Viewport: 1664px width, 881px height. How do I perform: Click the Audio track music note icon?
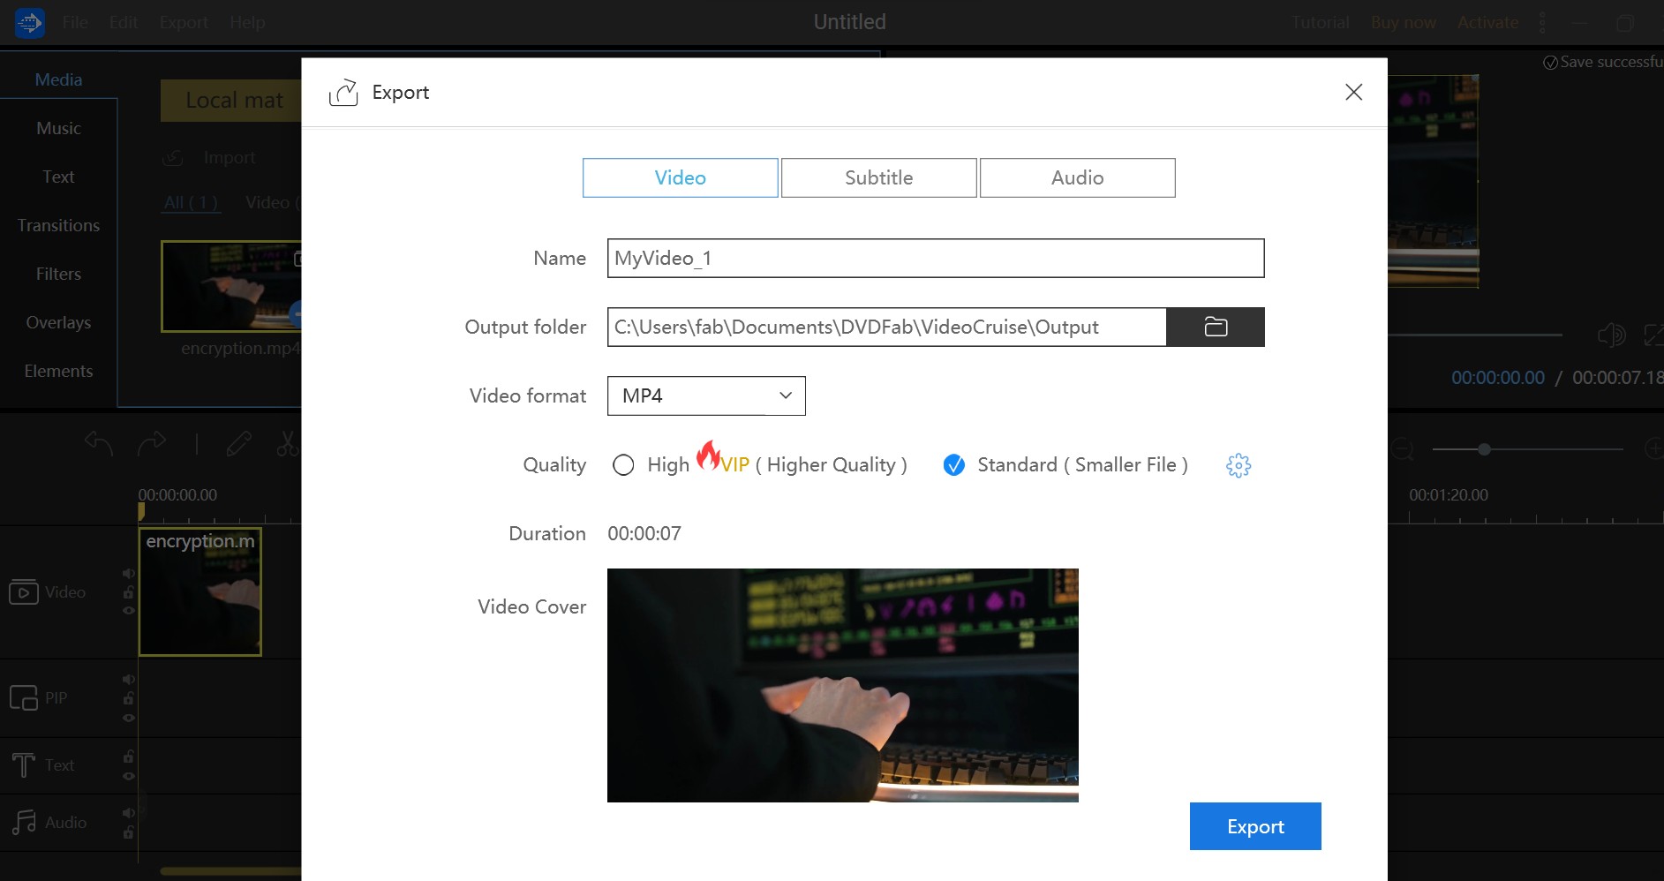(x=24, y=822)
